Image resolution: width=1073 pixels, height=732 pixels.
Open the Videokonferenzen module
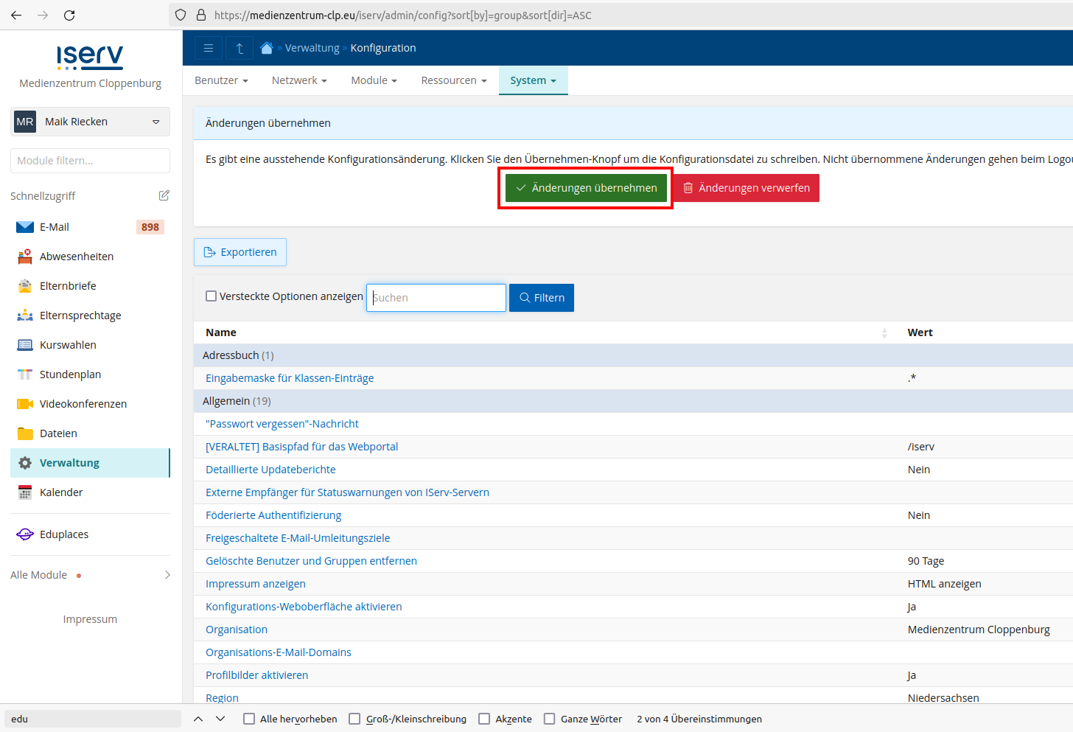pyautogui.click(x=83, y=404)
